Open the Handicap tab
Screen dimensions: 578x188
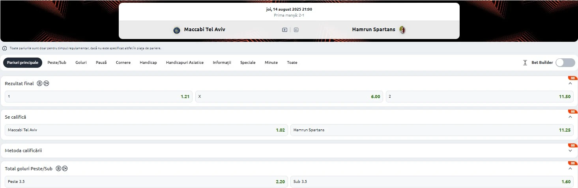[x=148, y=63]
